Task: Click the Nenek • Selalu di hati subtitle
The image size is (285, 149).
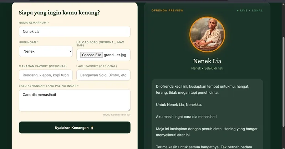Action: [207, 68]
